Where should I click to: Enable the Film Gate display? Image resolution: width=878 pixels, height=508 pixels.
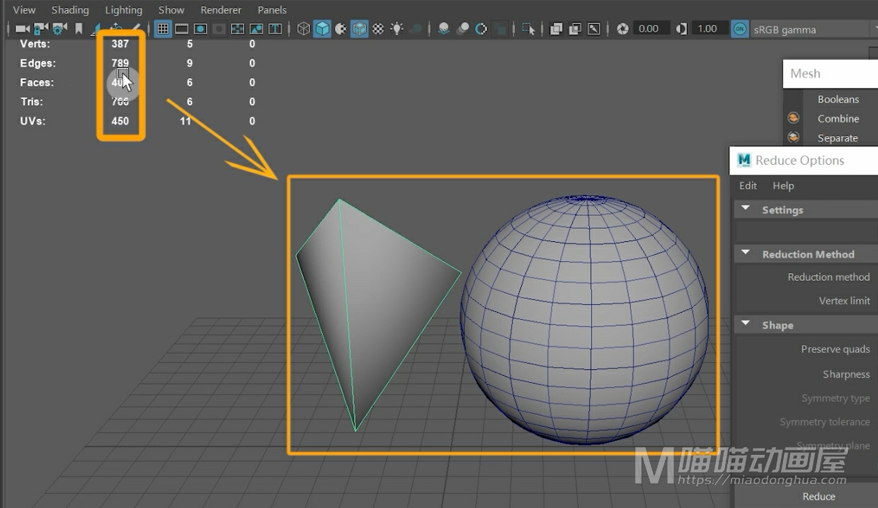[182, 29]
